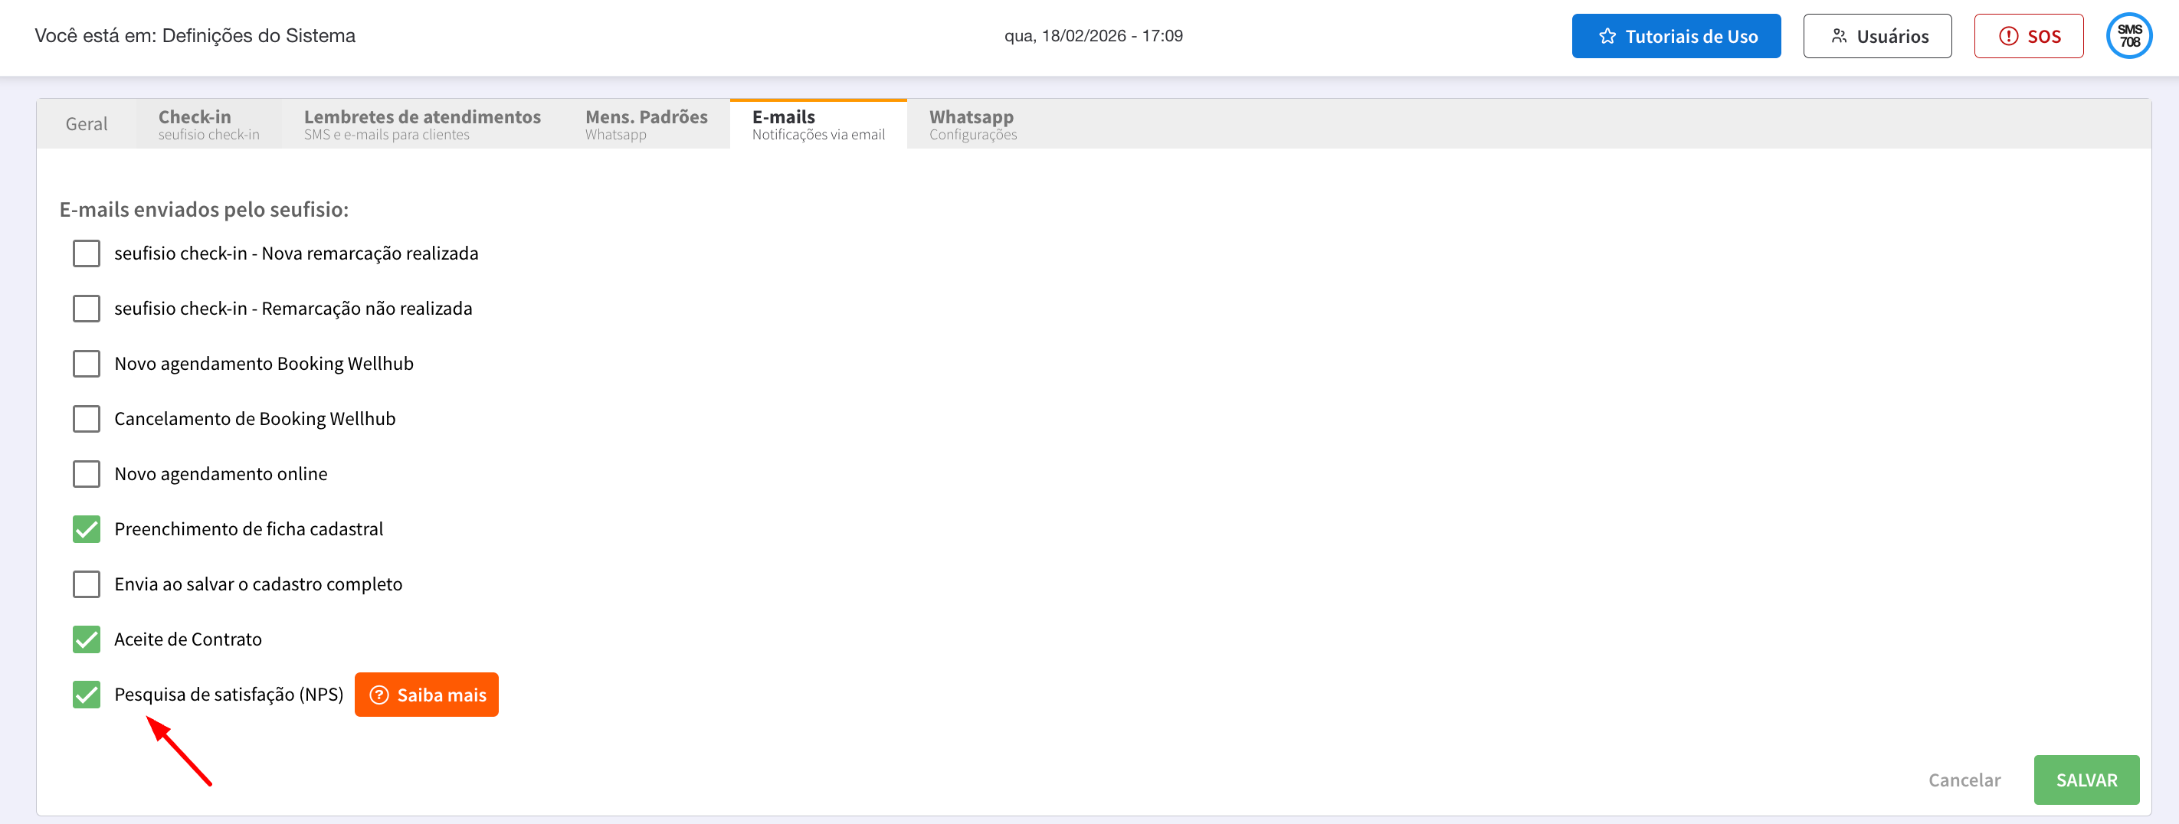Enable Nova remarcação realizada email checkbox
The image size is (2179, 824).
click(87, 253)
